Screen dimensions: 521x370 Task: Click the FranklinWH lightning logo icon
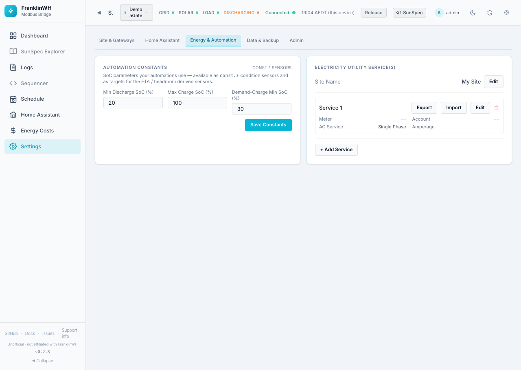(x=11, y=11)
